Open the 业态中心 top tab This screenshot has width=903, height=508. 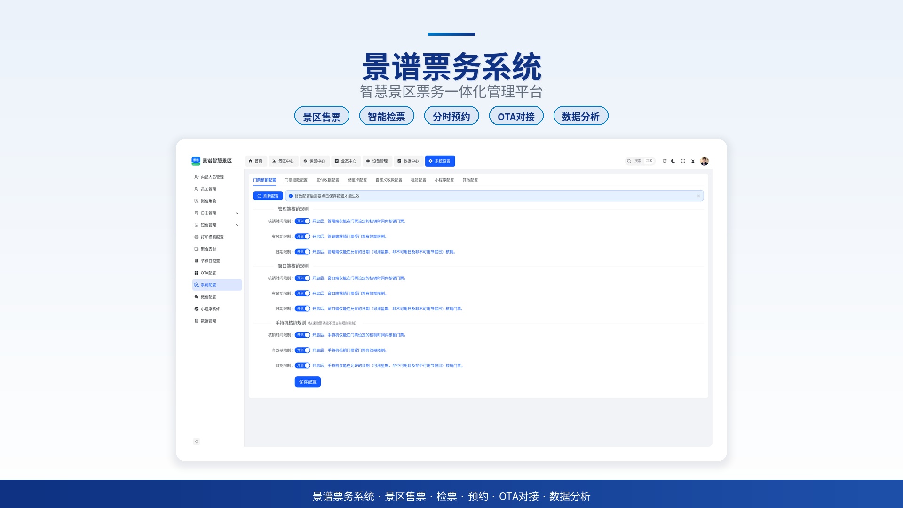click(346, 161)
